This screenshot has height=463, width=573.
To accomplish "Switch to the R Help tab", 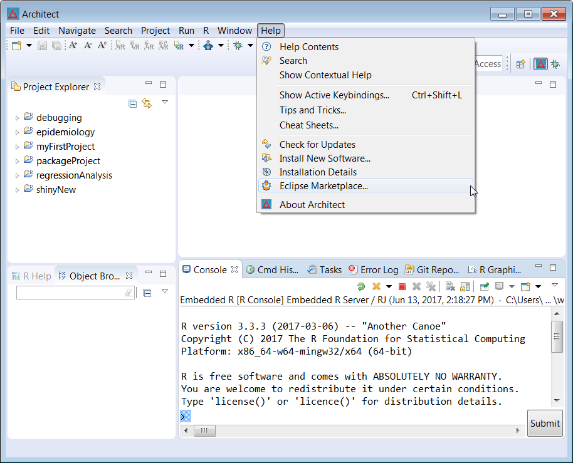I will [31, 276].
